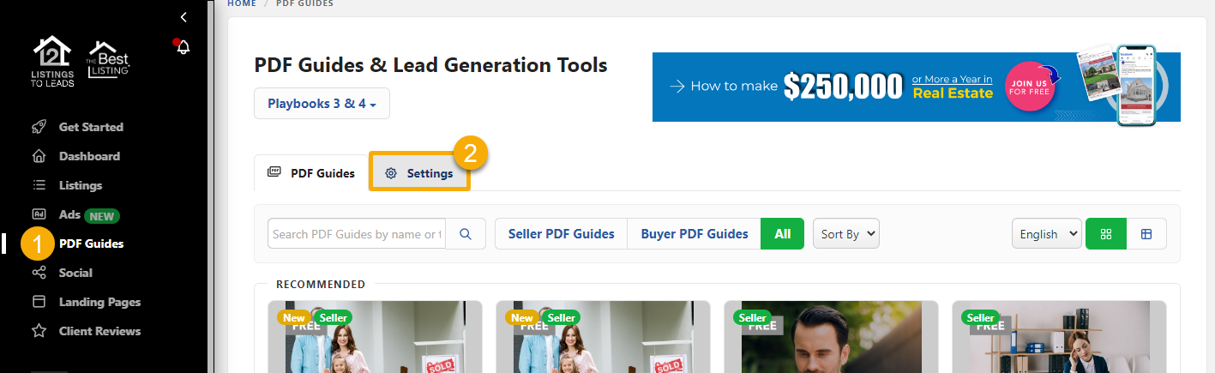Switch to the Settings tab
The width and height of the screenshot is (1215, 373).
click(419, 173)
